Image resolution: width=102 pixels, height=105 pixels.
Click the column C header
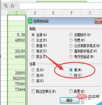click(x=17, y=13)
